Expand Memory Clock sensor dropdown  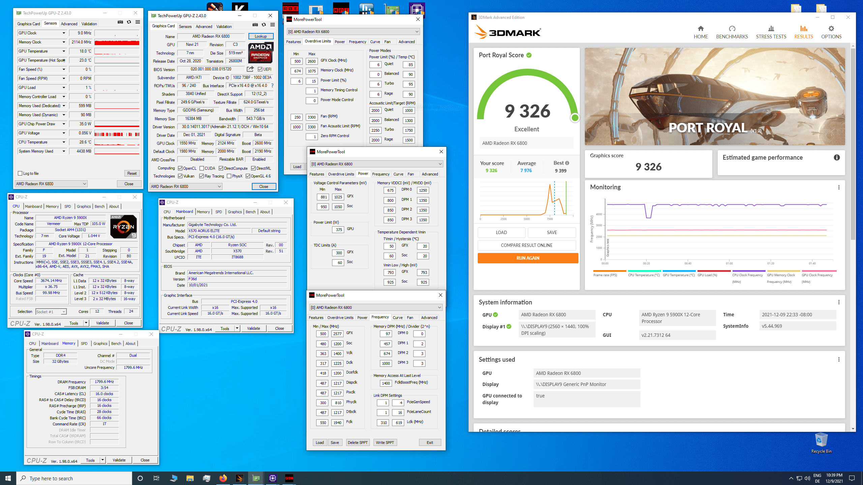click(63, 42)
